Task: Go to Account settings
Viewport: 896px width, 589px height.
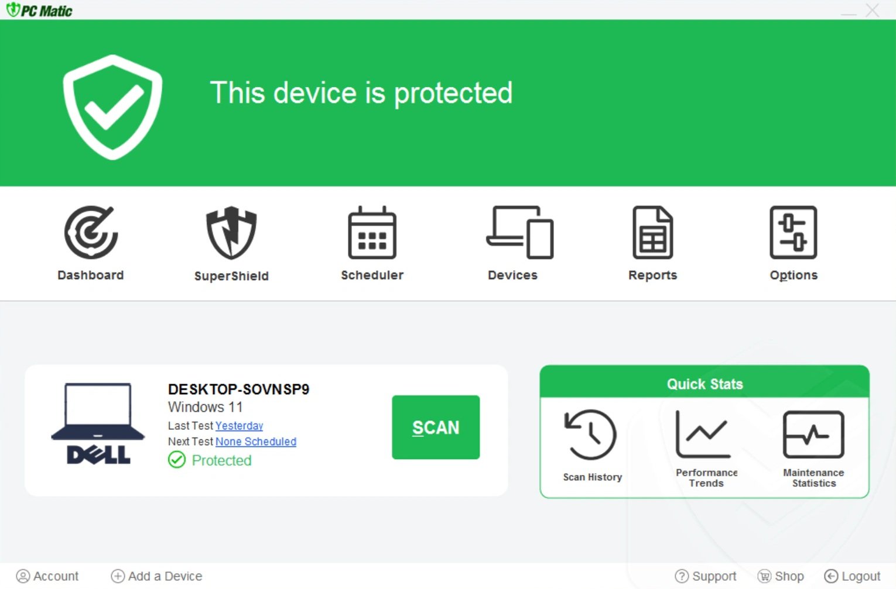Action: tap(47, 576)
